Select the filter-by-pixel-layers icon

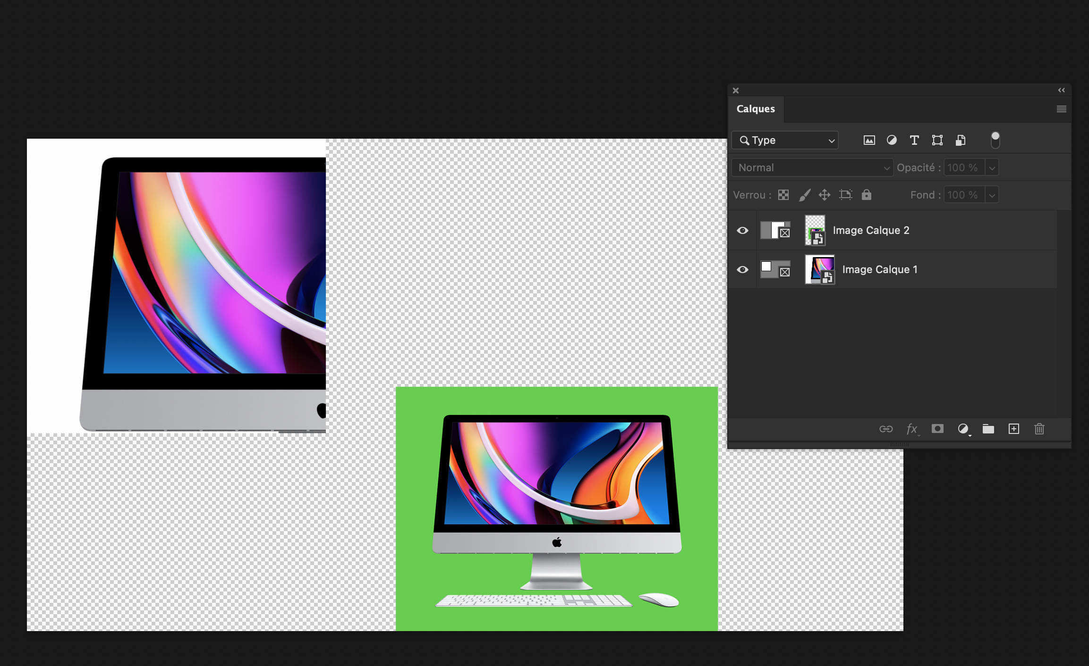(869, 140)
